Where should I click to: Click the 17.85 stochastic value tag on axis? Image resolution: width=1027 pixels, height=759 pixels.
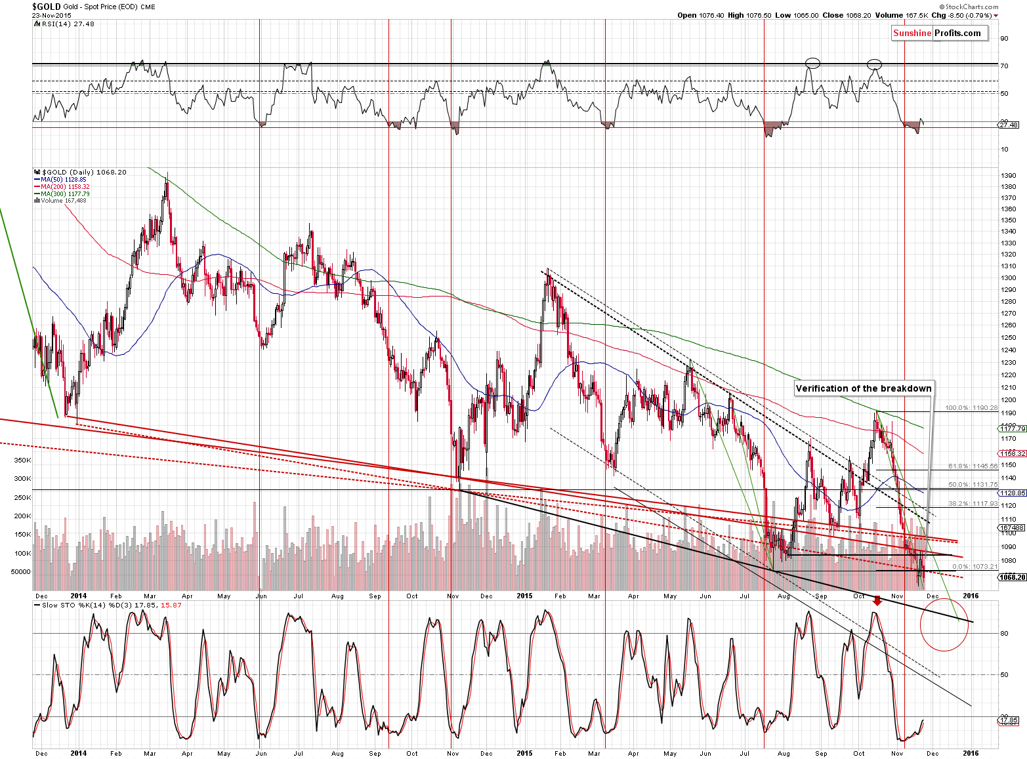coord(1009,720)
